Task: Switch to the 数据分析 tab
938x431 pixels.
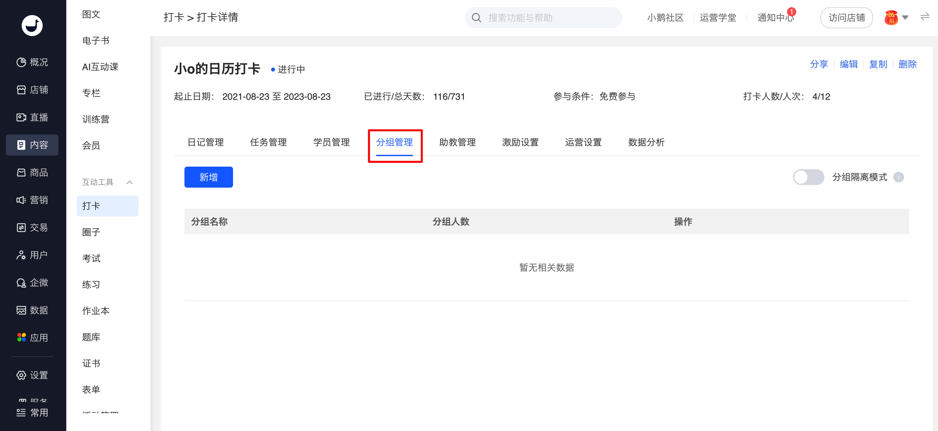Action: click(646, 142)
